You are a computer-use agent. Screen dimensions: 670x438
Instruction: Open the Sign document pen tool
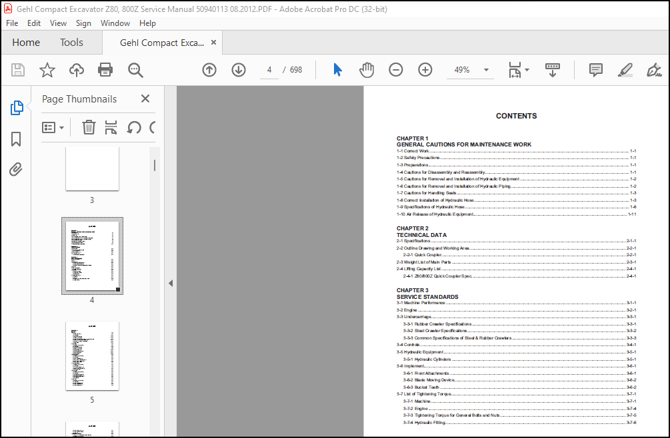click(654, 70)
